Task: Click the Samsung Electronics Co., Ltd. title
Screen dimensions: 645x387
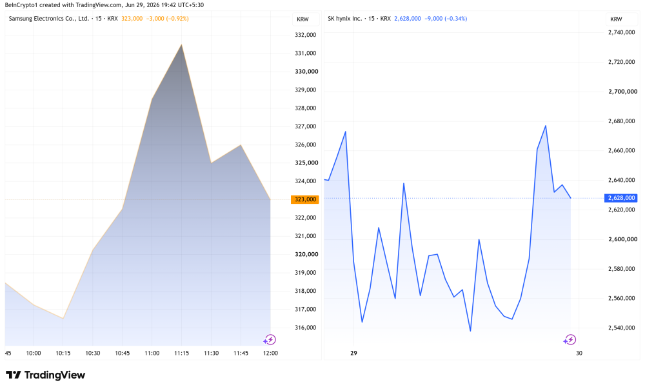Action: pyautogui.click(x=49, y=19)
